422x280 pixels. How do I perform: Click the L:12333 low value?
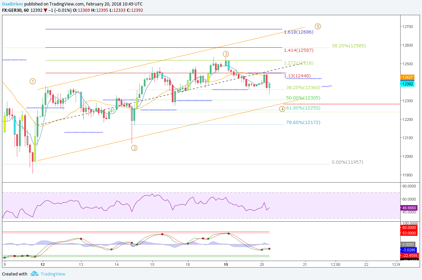coord(117,10)
